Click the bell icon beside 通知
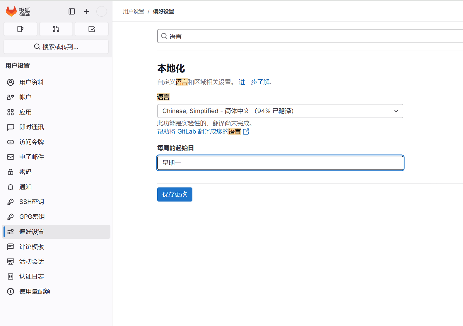The width and height of the screenshot is (463, 326). 11,187
